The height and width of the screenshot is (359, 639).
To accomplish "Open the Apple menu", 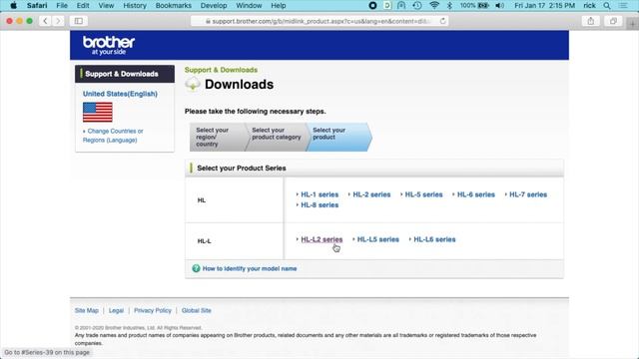I will click(13, 6).
